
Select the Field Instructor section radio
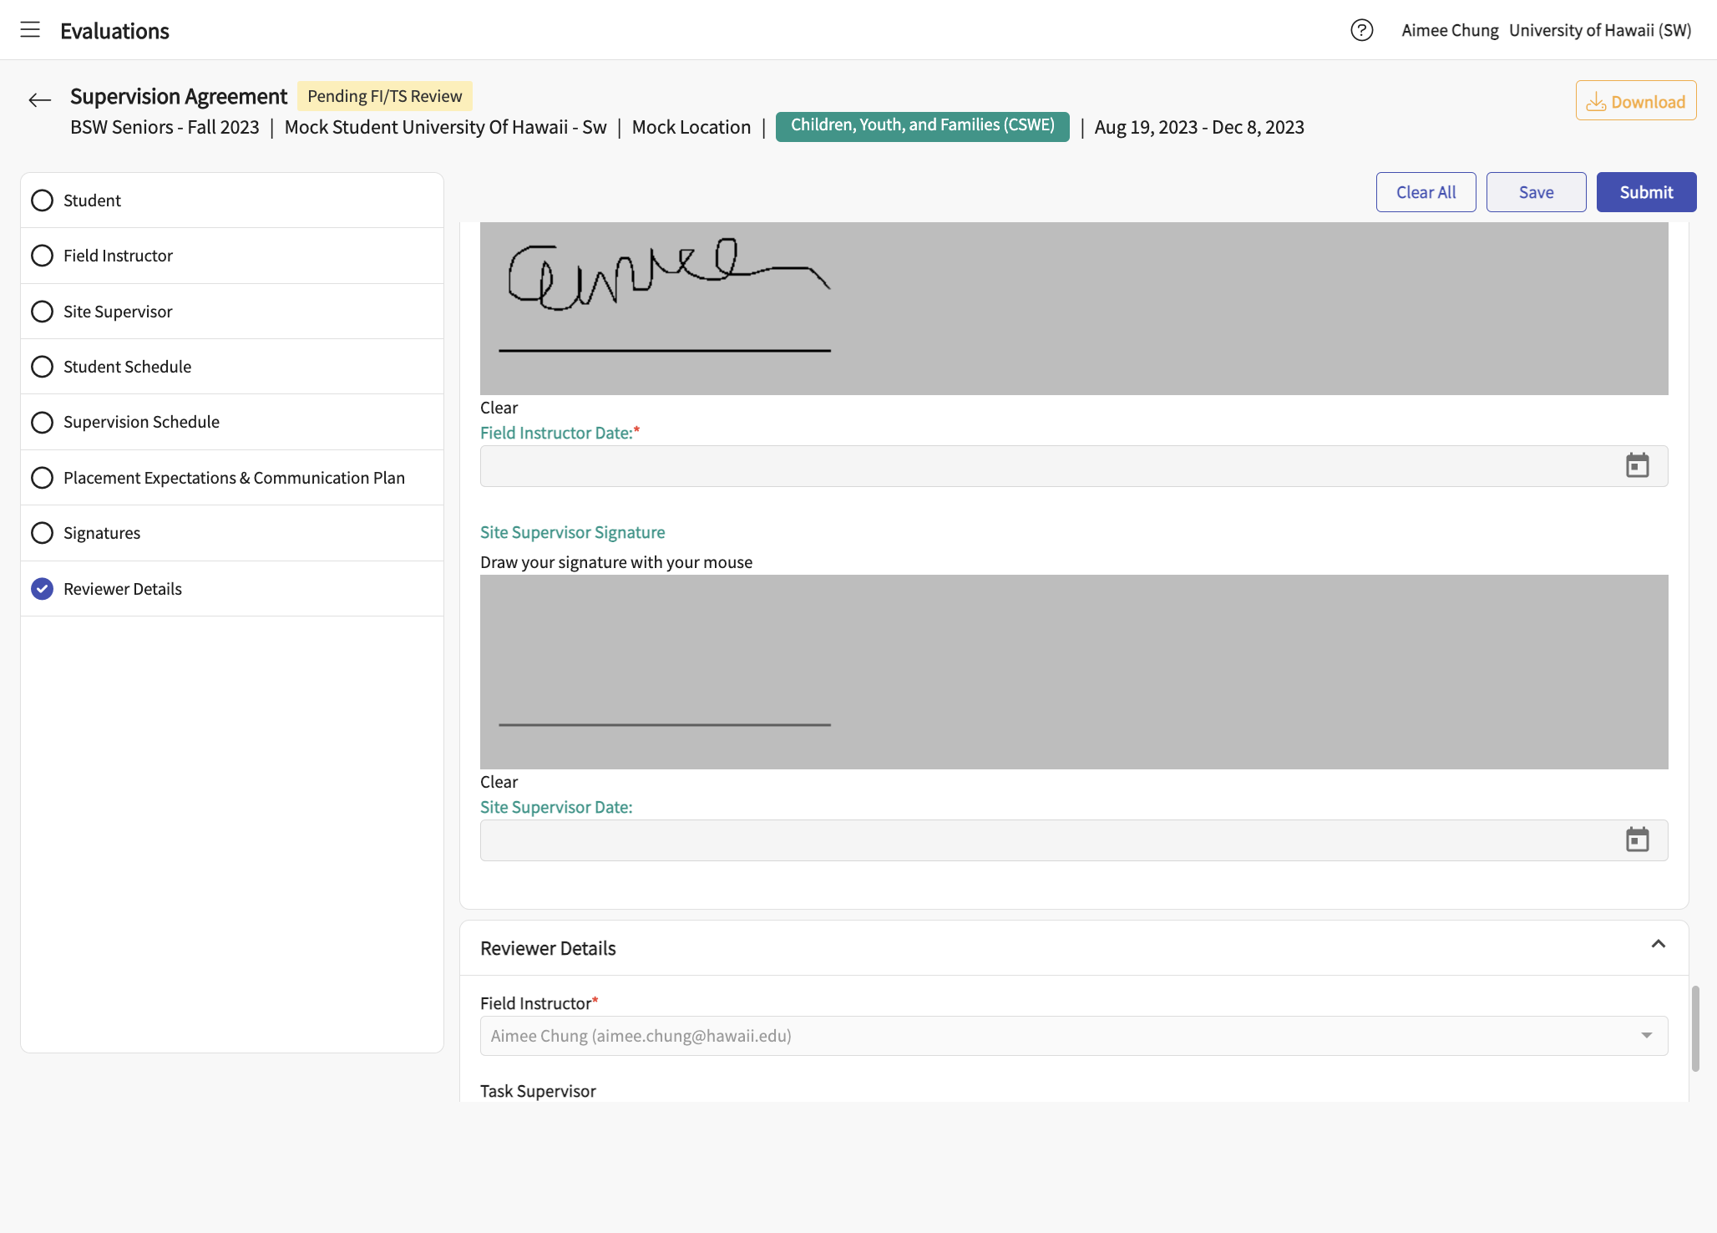click(42, 256)
